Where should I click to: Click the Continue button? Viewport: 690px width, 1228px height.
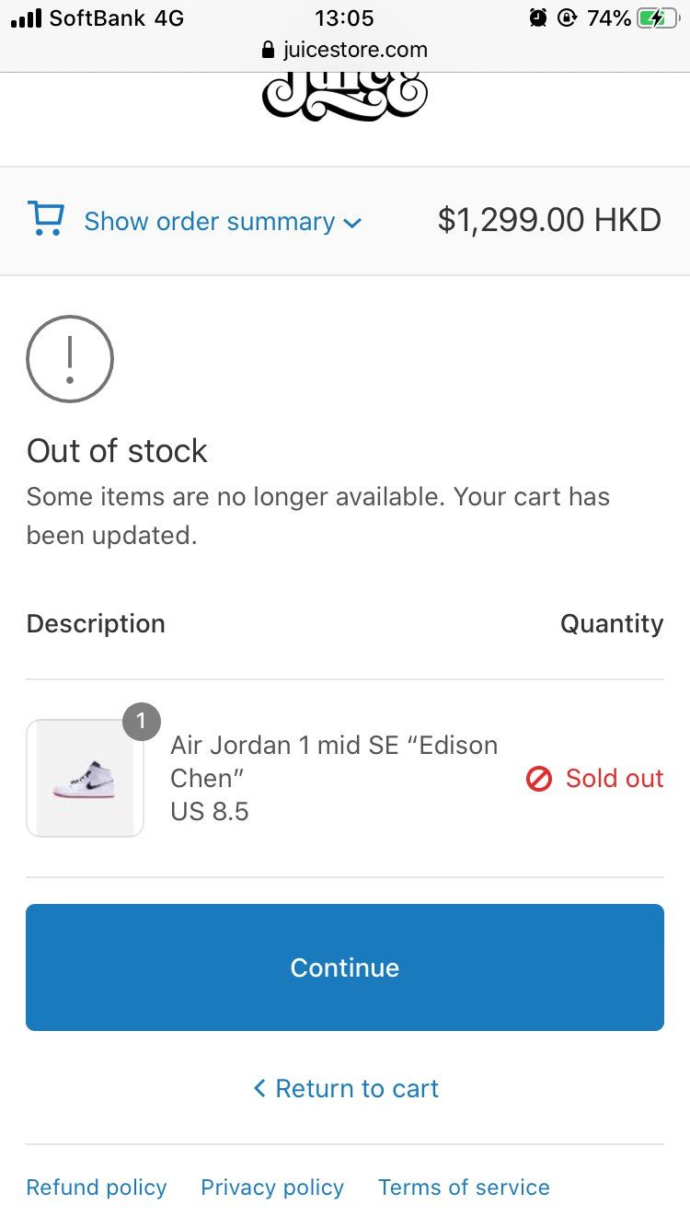click(345, 967)
